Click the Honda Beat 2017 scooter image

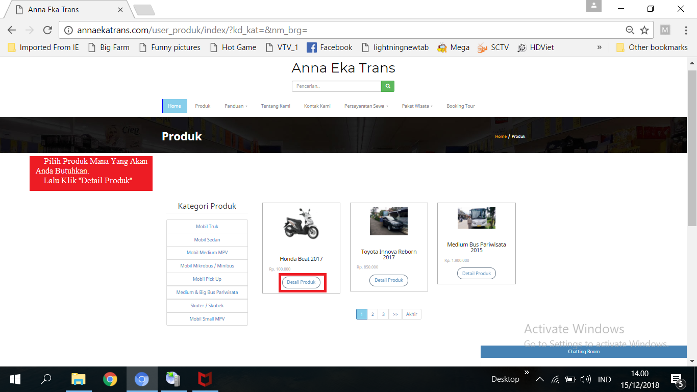point(301,223)
